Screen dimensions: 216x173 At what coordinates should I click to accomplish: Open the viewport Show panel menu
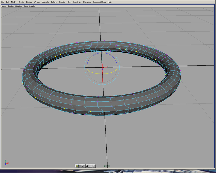[x=25, y=6]
